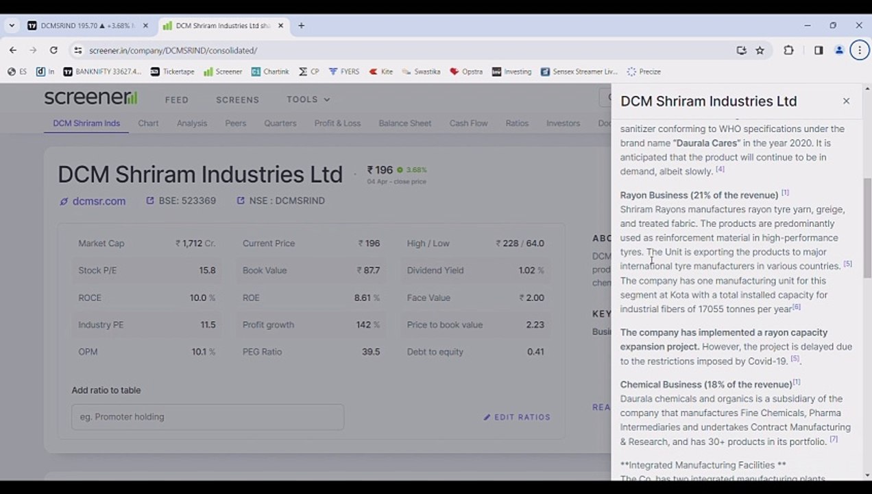Viewport: 872px width, 494px height.
Task: Open a new browser tab
Action: [301, 25]
